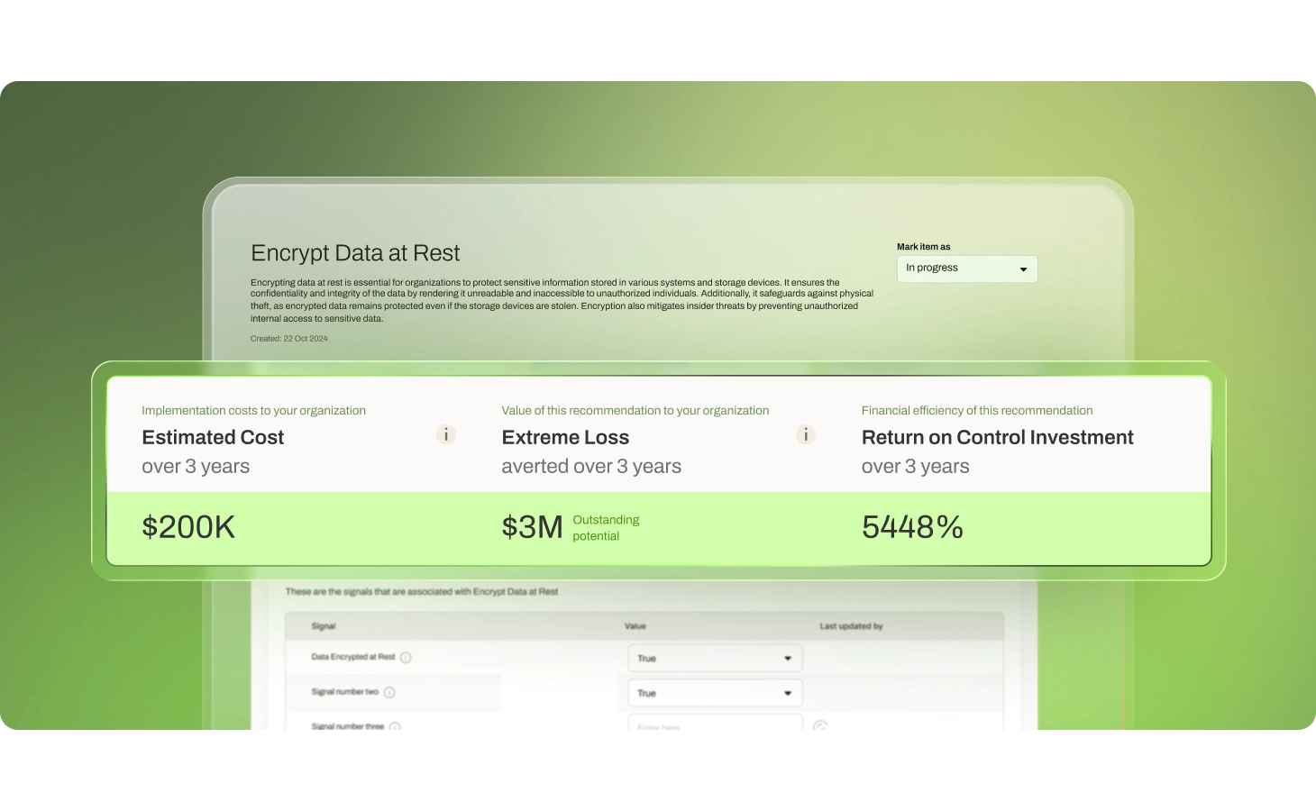Click the 5448% return figure

tap(912, 527)
